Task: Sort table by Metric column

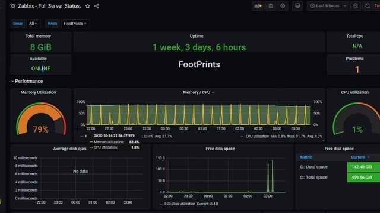Action: pyautogui.click(x=306, y=157)
